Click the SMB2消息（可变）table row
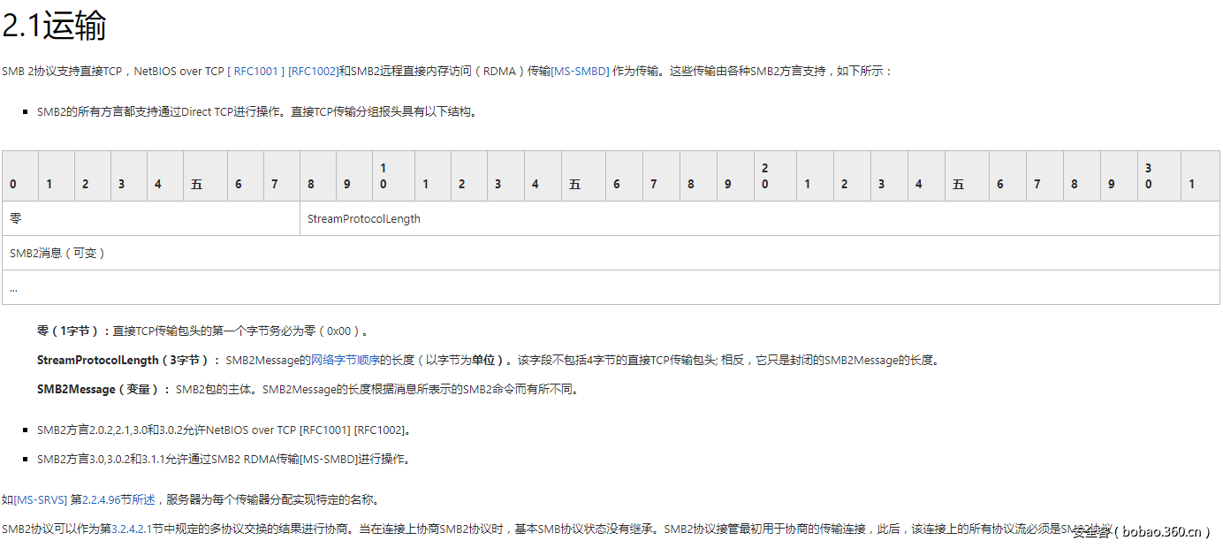The image size is (1223, 548). pos(57,253)
